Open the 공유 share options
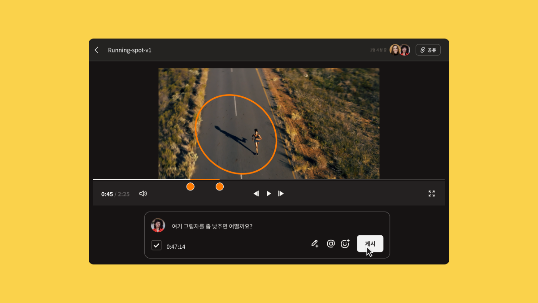538x303 pixels. click(x=428, y=50)
